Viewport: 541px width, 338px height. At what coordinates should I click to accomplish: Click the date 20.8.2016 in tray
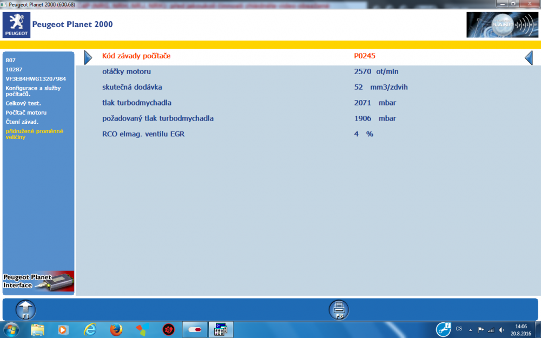520,334
